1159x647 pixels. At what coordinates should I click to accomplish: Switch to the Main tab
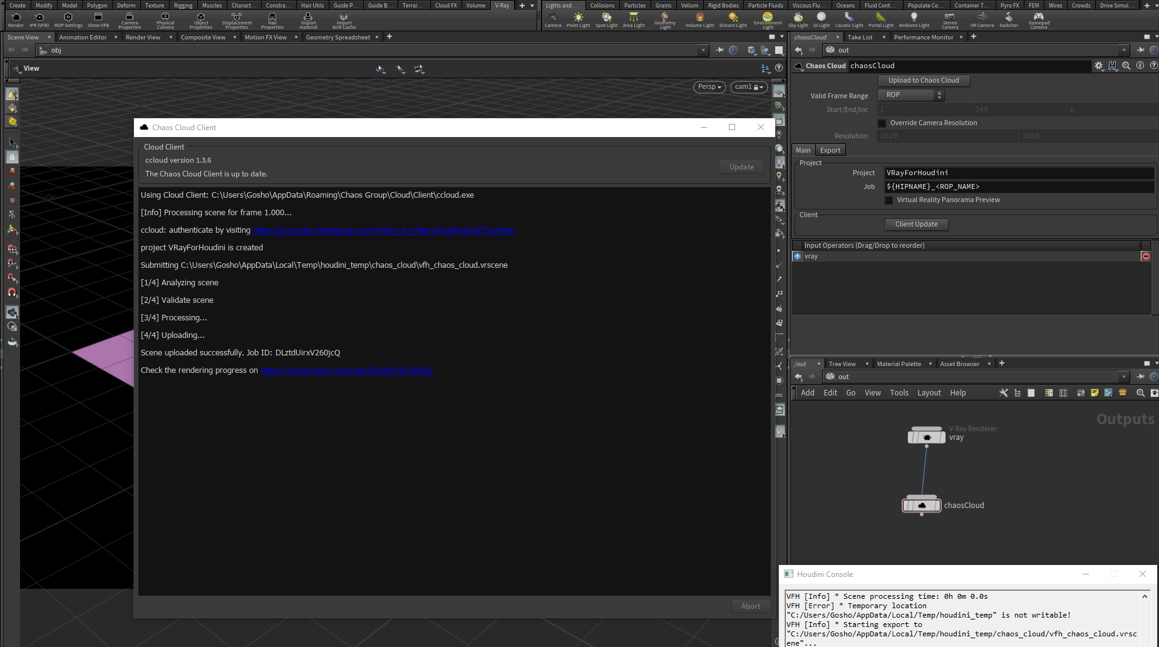tap(803, 150)
